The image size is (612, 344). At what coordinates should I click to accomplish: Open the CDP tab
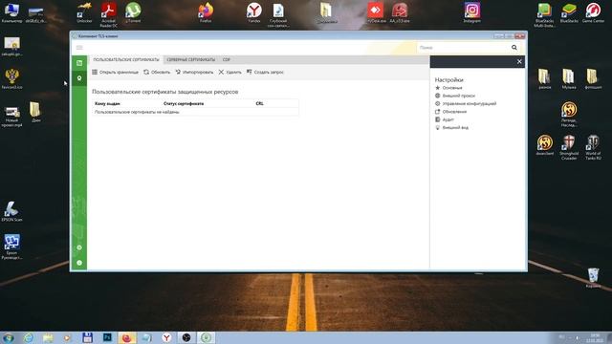coord(227,59)
